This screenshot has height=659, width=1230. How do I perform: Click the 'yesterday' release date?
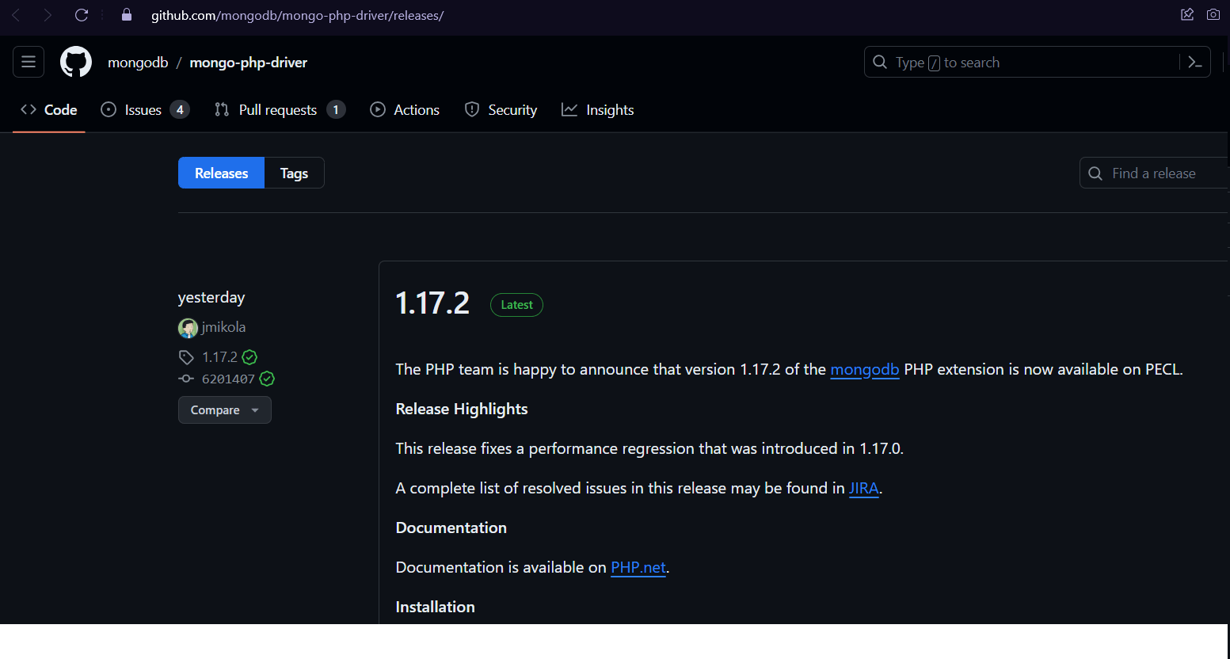click(211, 298)
